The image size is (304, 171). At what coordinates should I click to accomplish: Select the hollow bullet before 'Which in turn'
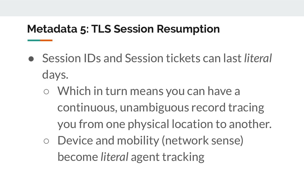click(x=46, y=91)
